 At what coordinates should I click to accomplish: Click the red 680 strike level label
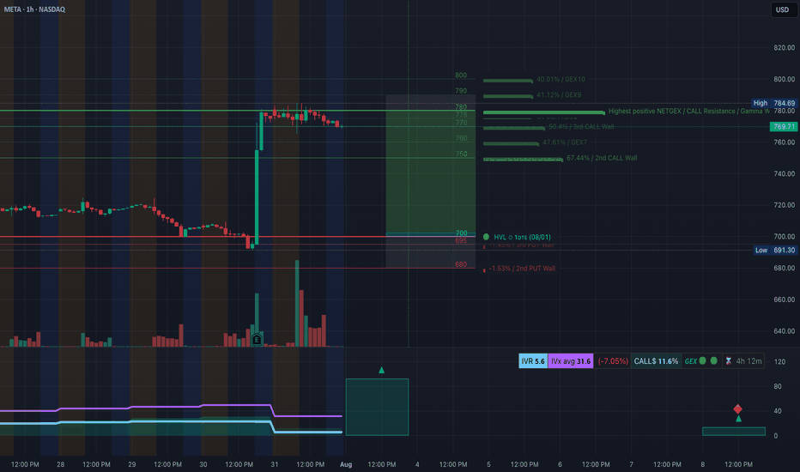[x=461, y=264]
